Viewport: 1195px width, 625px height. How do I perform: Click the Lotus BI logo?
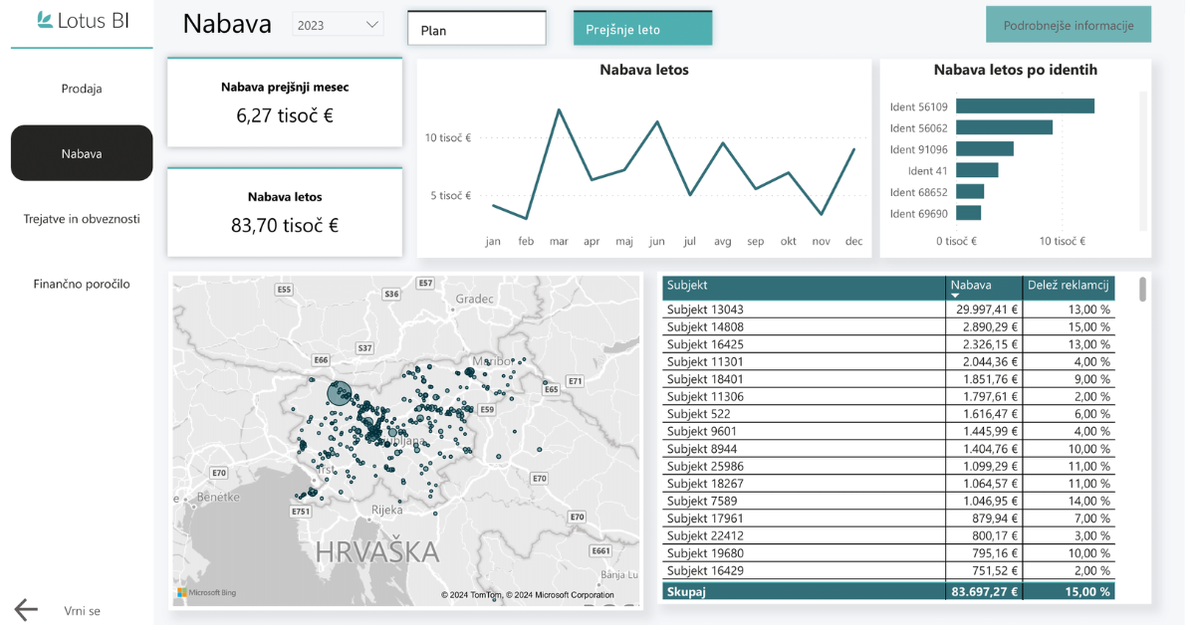[83, 20]
